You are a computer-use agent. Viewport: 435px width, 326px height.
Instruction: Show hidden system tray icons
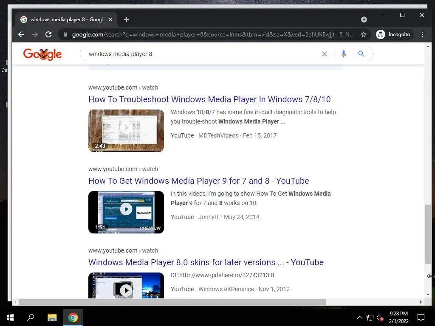359,318
